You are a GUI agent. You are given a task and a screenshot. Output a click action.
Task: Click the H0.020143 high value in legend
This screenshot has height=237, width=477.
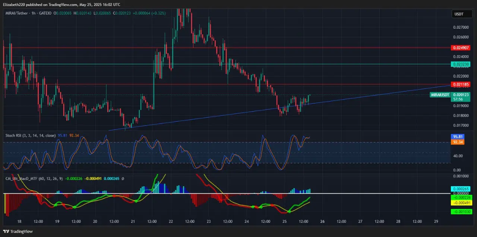tap(82, 13)
